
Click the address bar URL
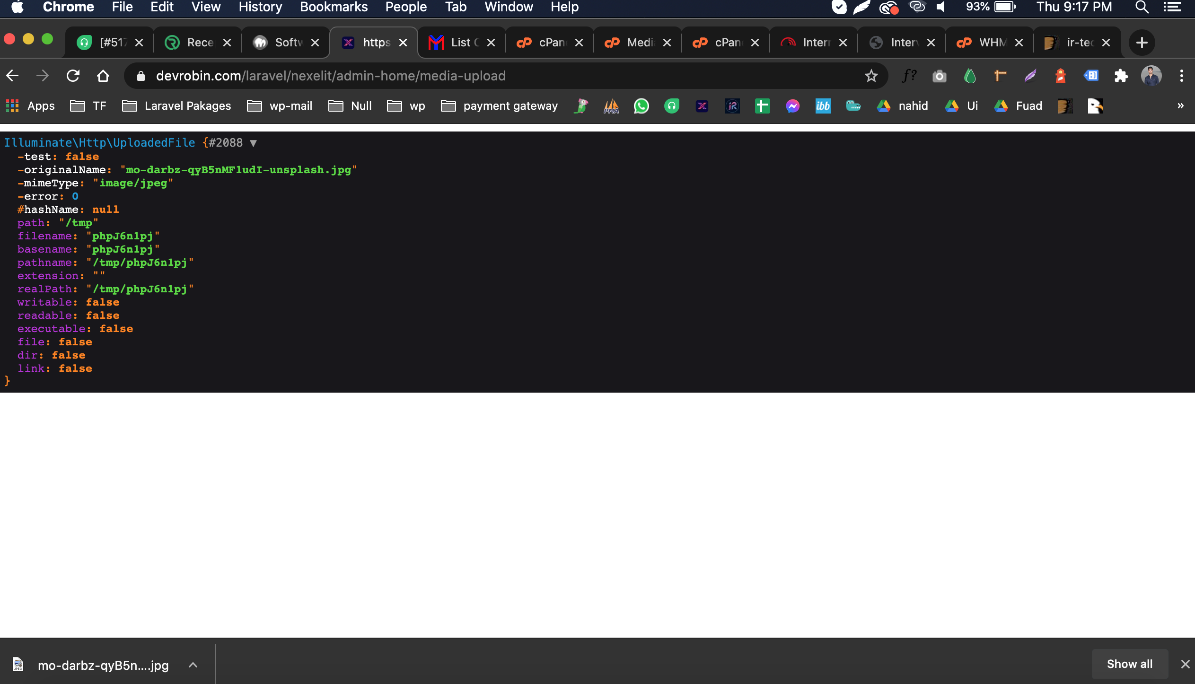point(331,76)
